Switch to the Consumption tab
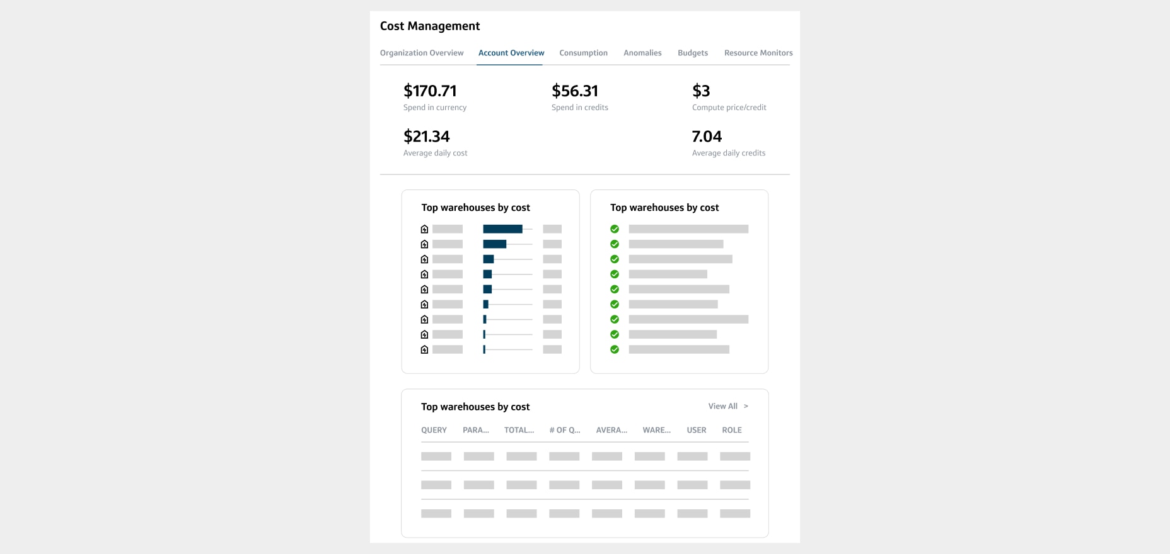Viewport: 1170px width, 554px height. (x=583, y=53)
